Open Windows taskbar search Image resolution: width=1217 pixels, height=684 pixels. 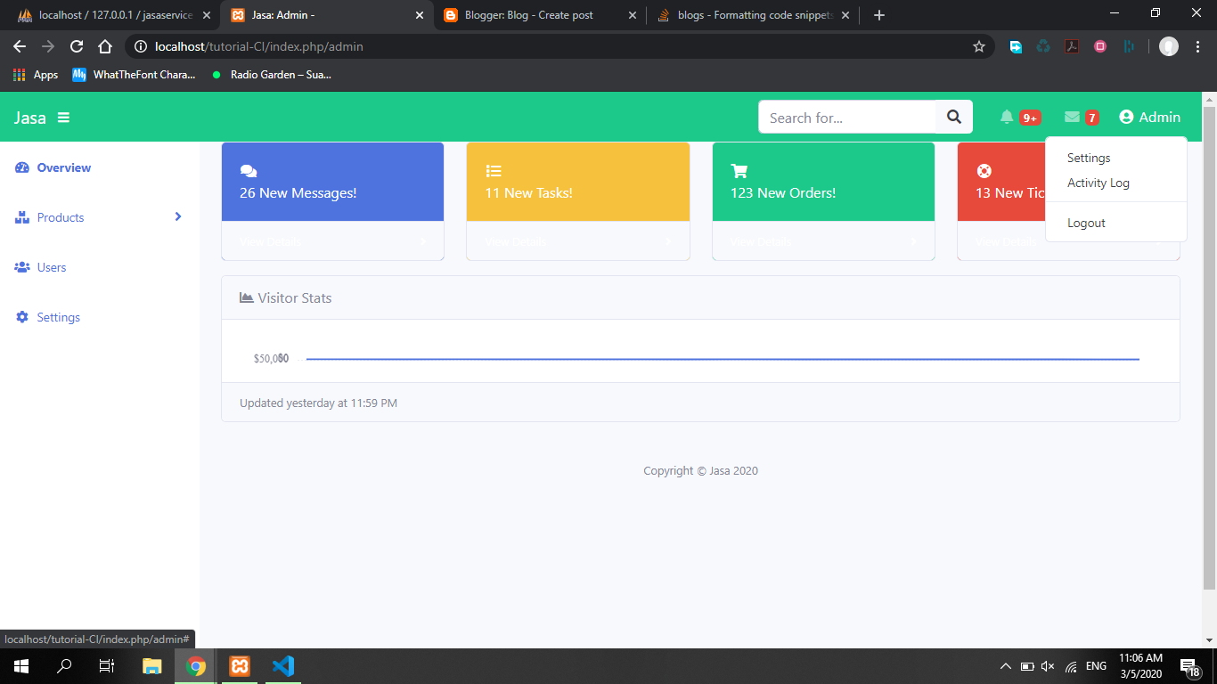64,666
